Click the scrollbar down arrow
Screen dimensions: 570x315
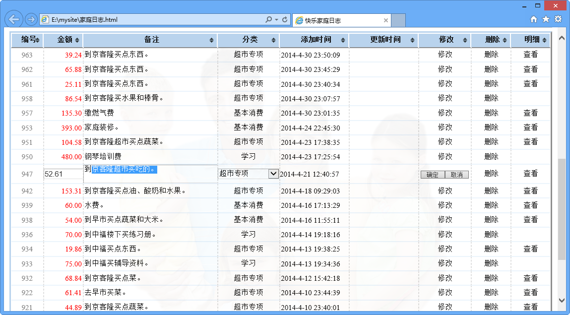(x=562, y=301)
